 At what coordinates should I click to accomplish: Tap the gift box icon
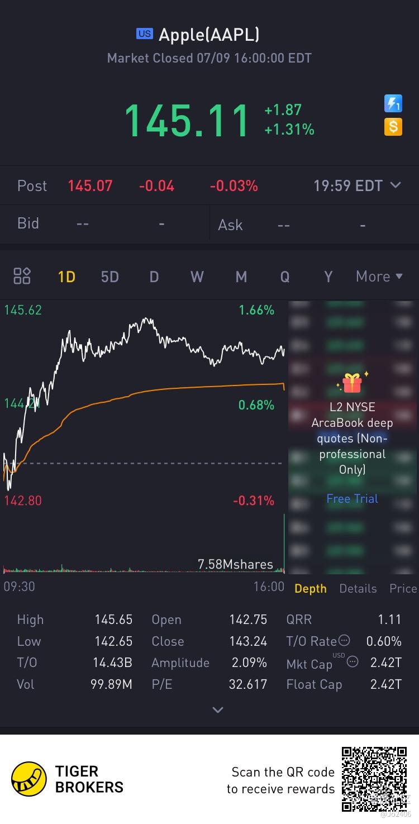click(x=352, y=383)
